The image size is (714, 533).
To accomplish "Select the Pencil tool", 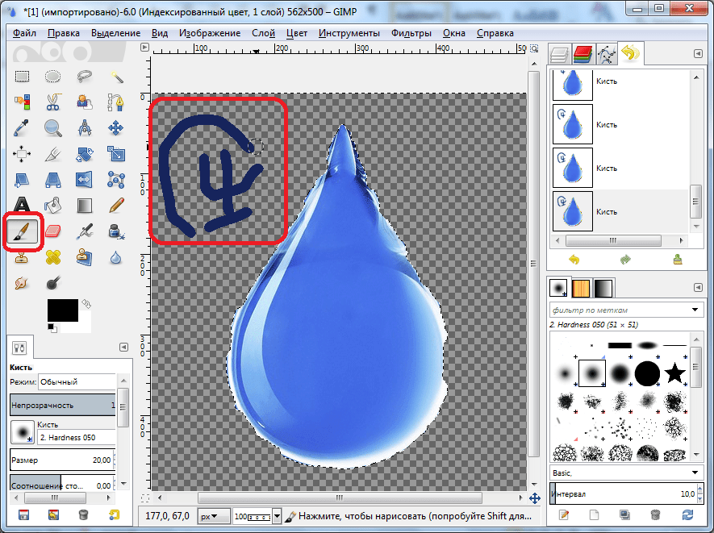I will pyautogui.click(x=116, y=205).
